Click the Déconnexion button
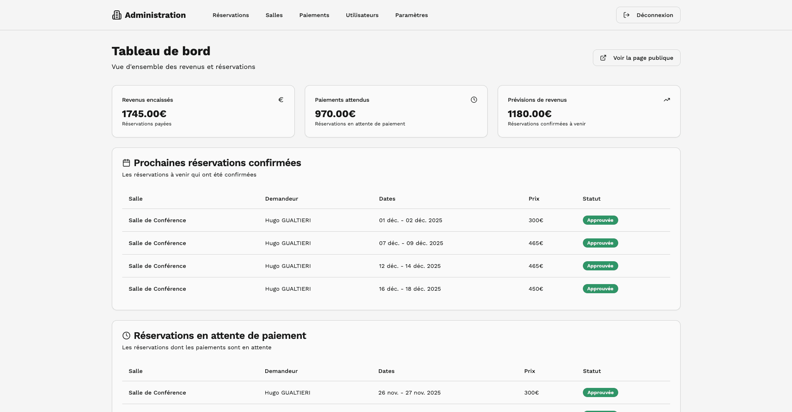This screenshot has width=792, height=412. pyautogui.click(x=648, y=15)
